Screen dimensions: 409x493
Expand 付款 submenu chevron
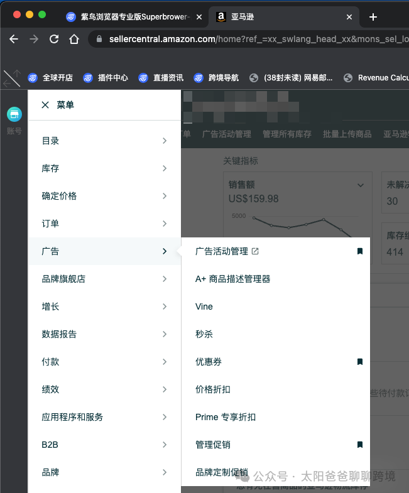coord(165,362)
